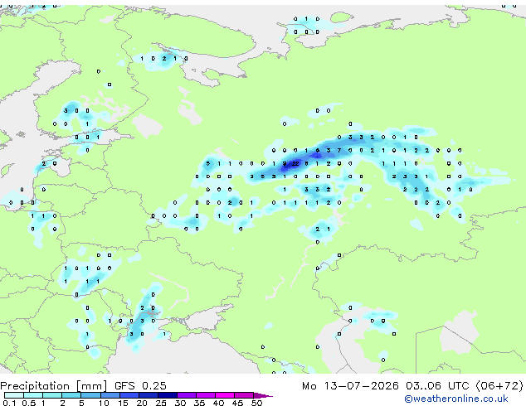
Task: Click the '03..06 UTC' time text
Action: click(437, 386)
